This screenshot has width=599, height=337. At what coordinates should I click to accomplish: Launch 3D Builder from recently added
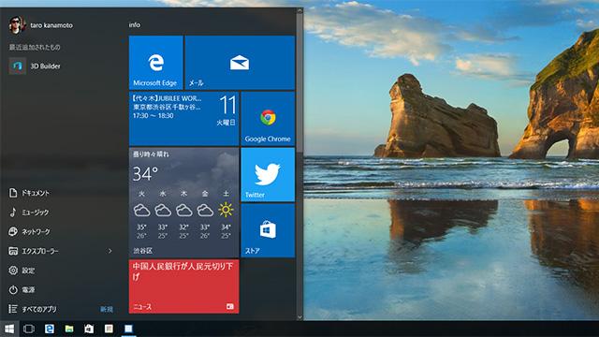pos(35,66)
